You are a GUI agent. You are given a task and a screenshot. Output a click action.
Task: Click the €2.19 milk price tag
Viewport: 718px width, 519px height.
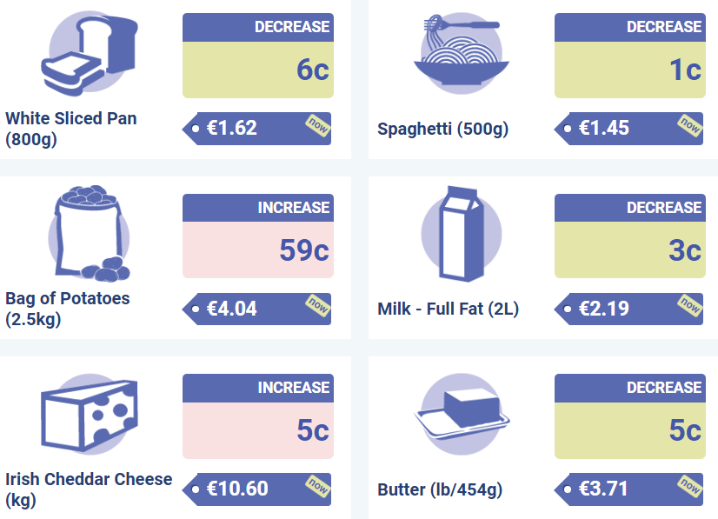point(628,309)
